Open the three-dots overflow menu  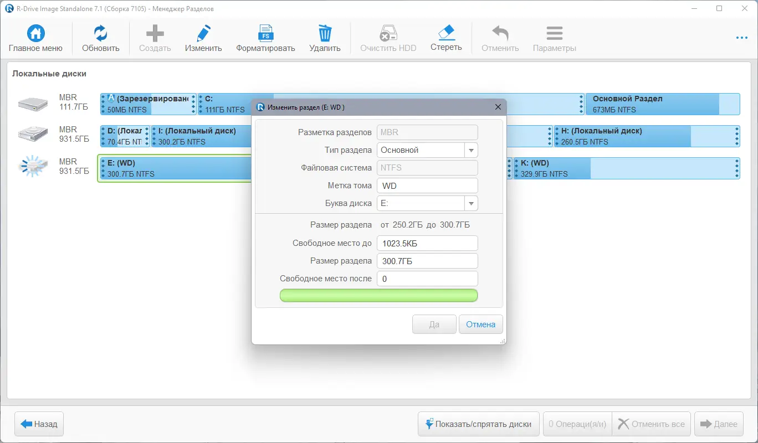pos(742,38)
